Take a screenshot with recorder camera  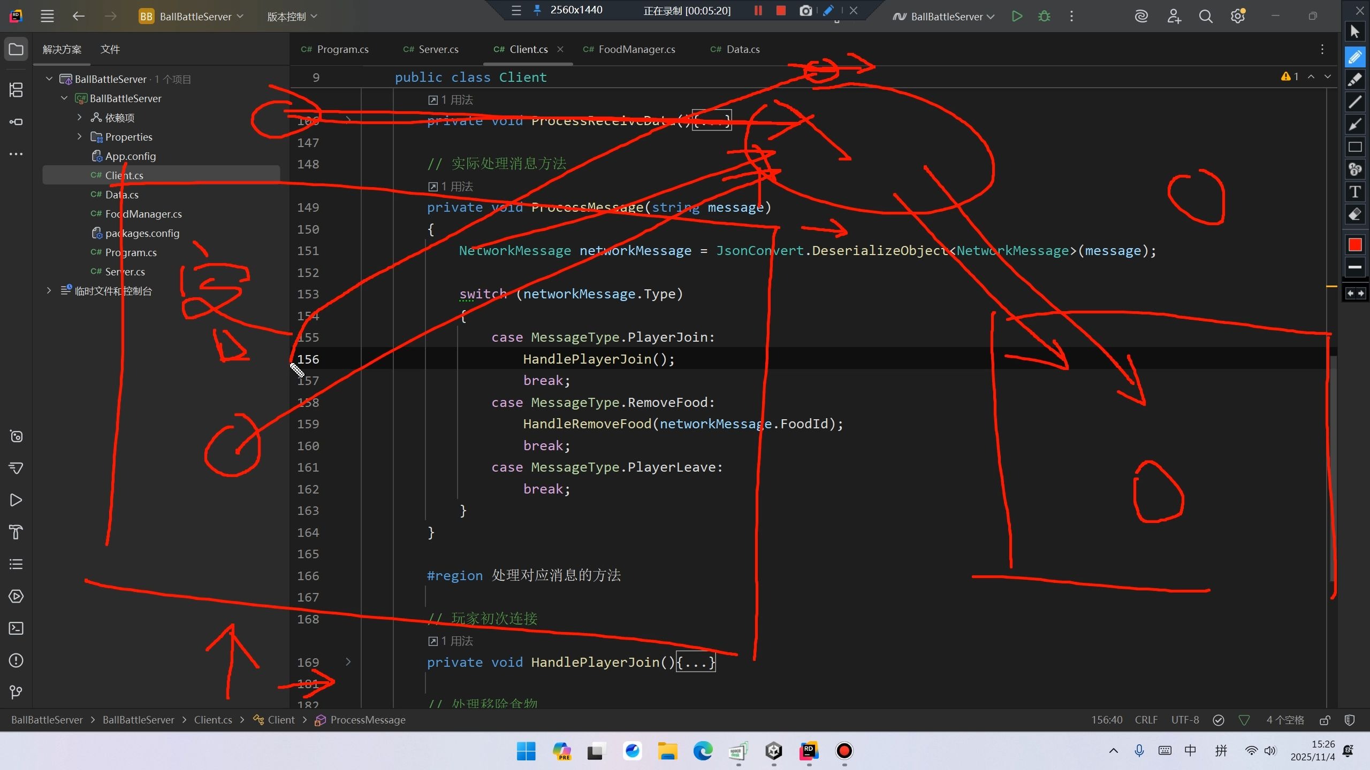805,11
